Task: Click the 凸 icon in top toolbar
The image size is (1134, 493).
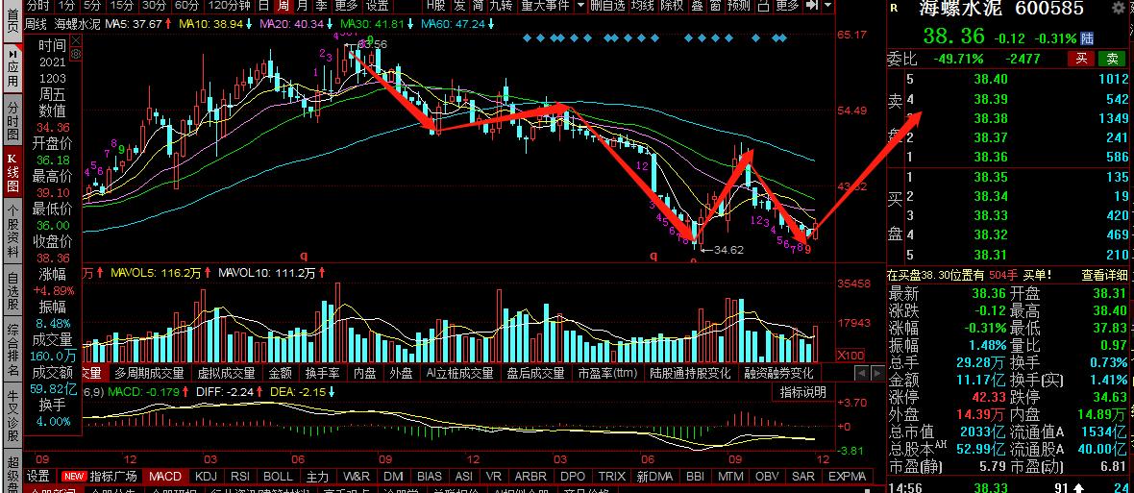Action: [763, 6]
